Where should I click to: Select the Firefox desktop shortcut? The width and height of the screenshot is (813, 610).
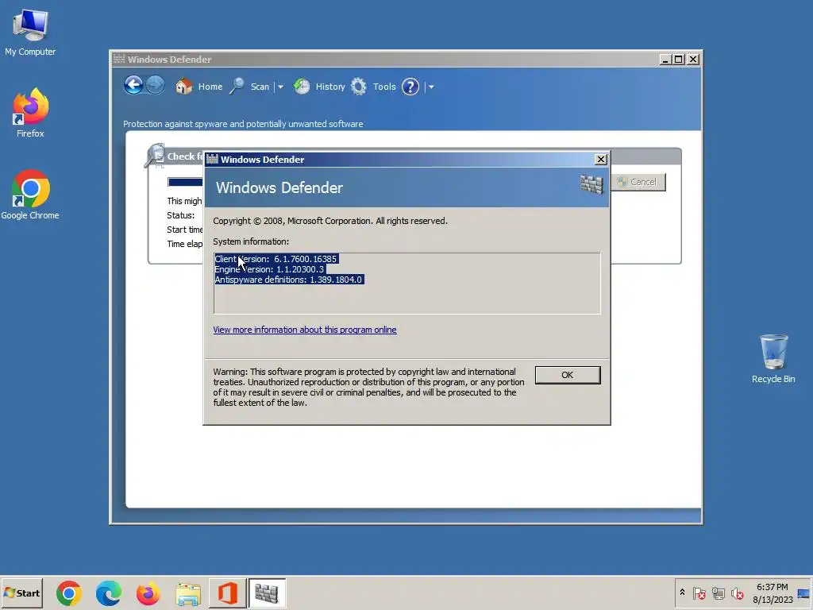click(x=30, y=113)
